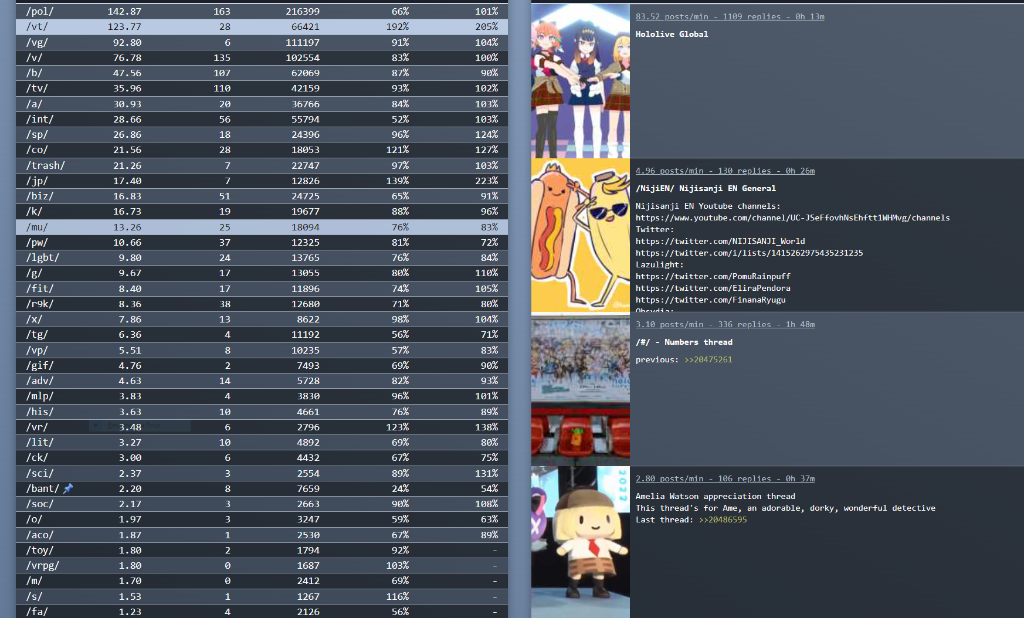This screenshot has height=618, width=1024.
Task: Select the /his/ board row
Action: (x=262, y=412)
